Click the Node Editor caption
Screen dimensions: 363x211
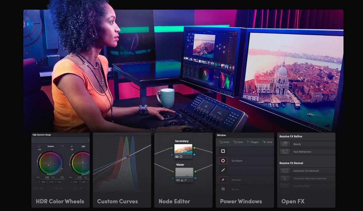(174, 201)
